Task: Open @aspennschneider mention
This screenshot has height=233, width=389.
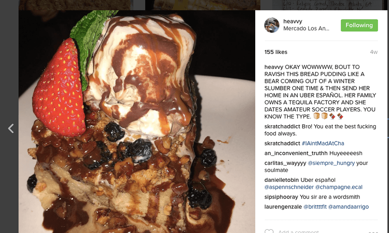Action: point(289,187)
